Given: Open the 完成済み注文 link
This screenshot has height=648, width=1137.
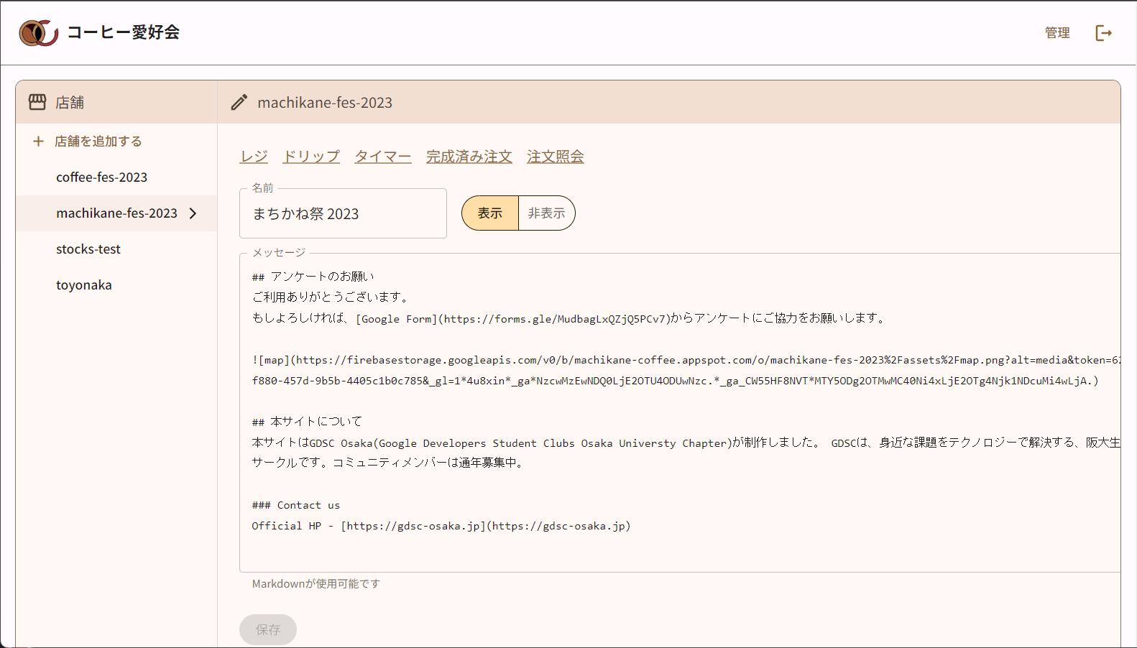Looking at the screenshot, I should [x=469, y=157].
